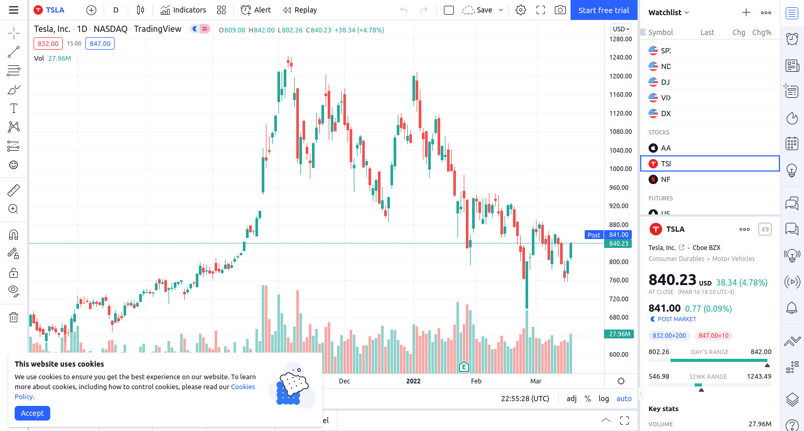Screen dimensions: 804x431
Task: Select the TSLA row in watchlist
Action: point(710,164)
